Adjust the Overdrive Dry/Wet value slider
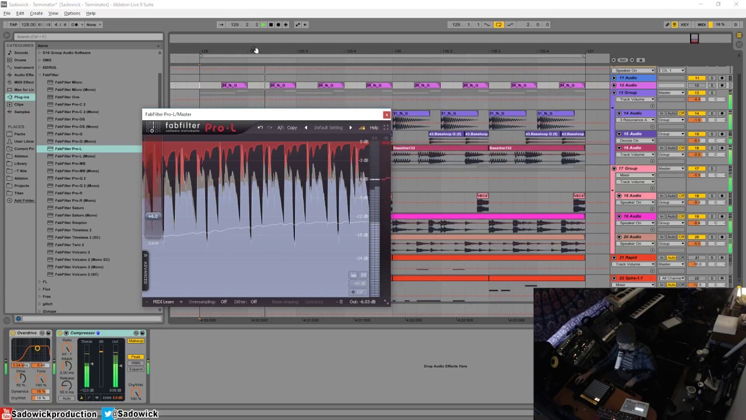 (40, 398)
